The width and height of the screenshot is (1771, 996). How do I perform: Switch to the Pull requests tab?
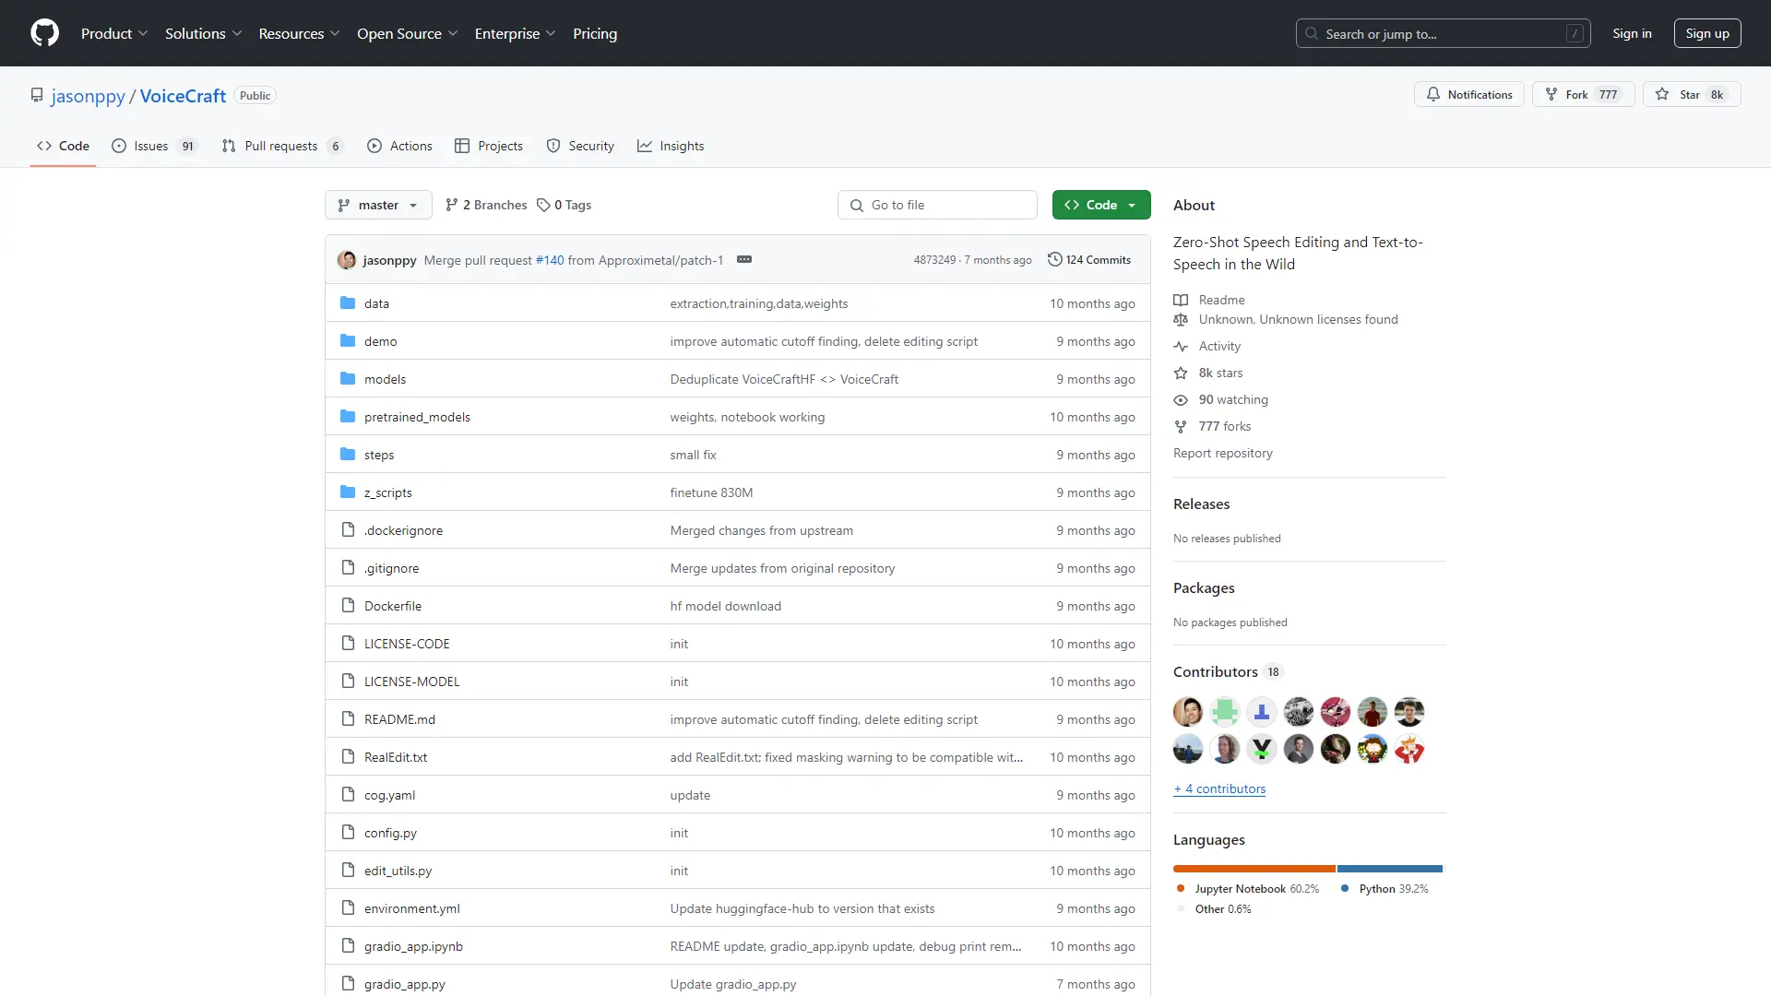tap(281, 146)
